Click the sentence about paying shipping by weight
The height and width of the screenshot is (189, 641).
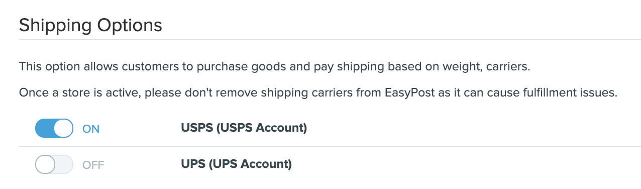click(x=274, y=67)
